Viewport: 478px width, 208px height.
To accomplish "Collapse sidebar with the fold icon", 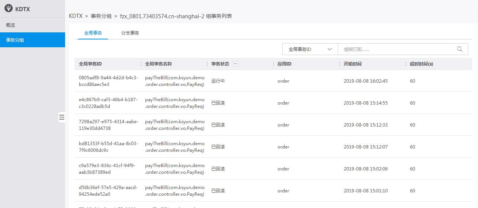I will point(62,117).
